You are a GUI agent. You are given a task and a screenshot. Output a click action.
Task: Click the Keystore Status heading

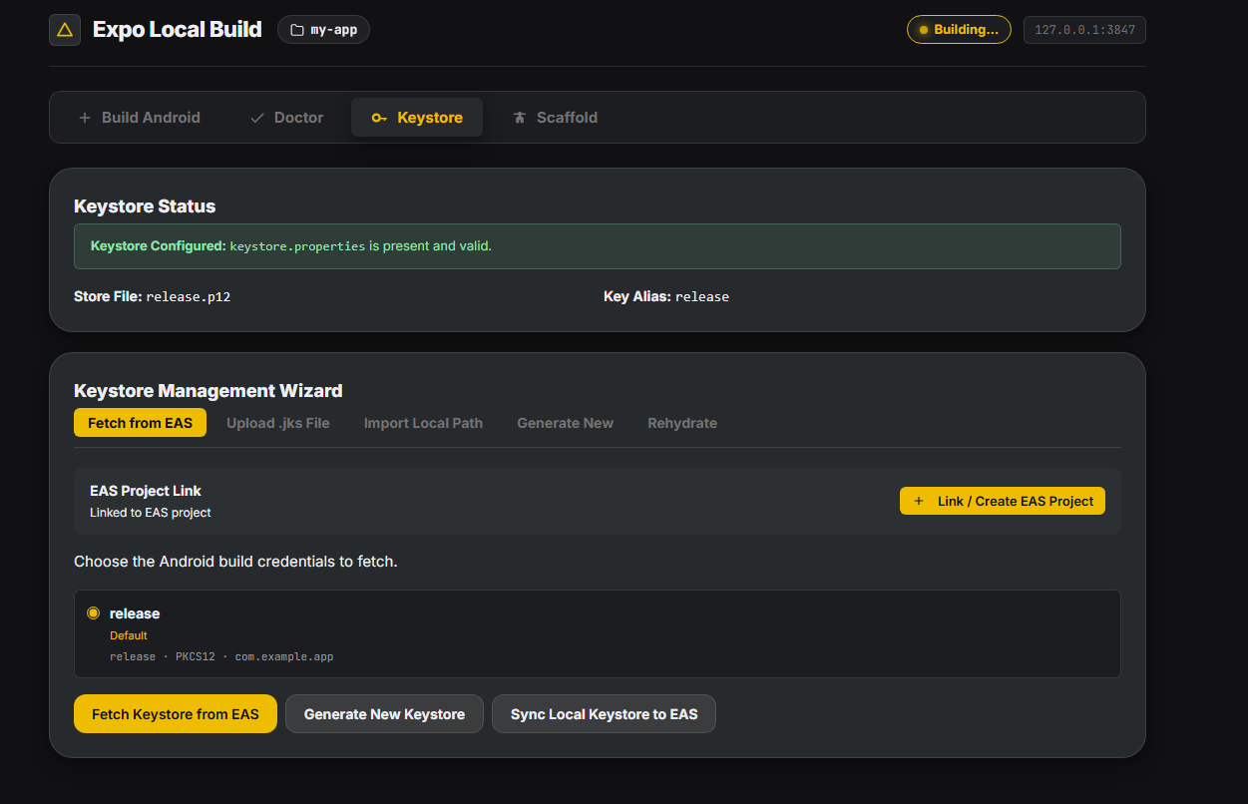pos(145,206)
